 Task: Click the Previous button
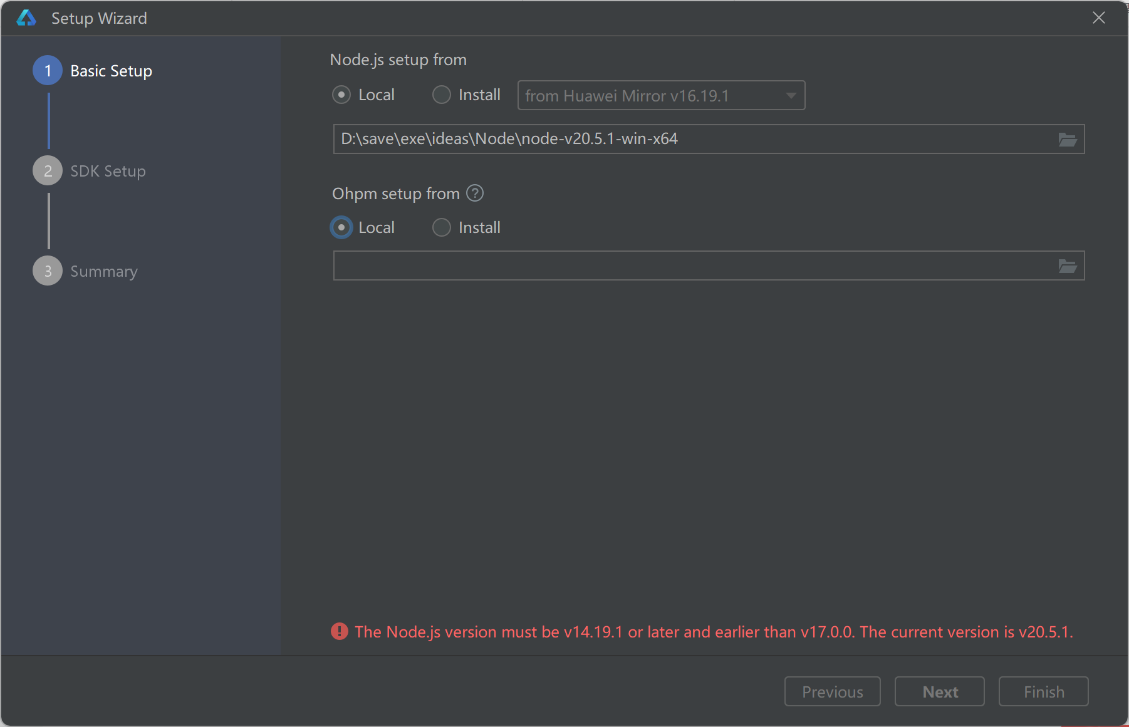pyautogui.click(x=832, y=691)
